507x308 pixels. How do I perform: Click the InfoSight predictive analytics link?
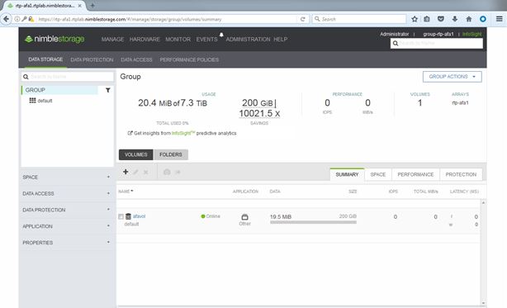(x=183, y=133)
